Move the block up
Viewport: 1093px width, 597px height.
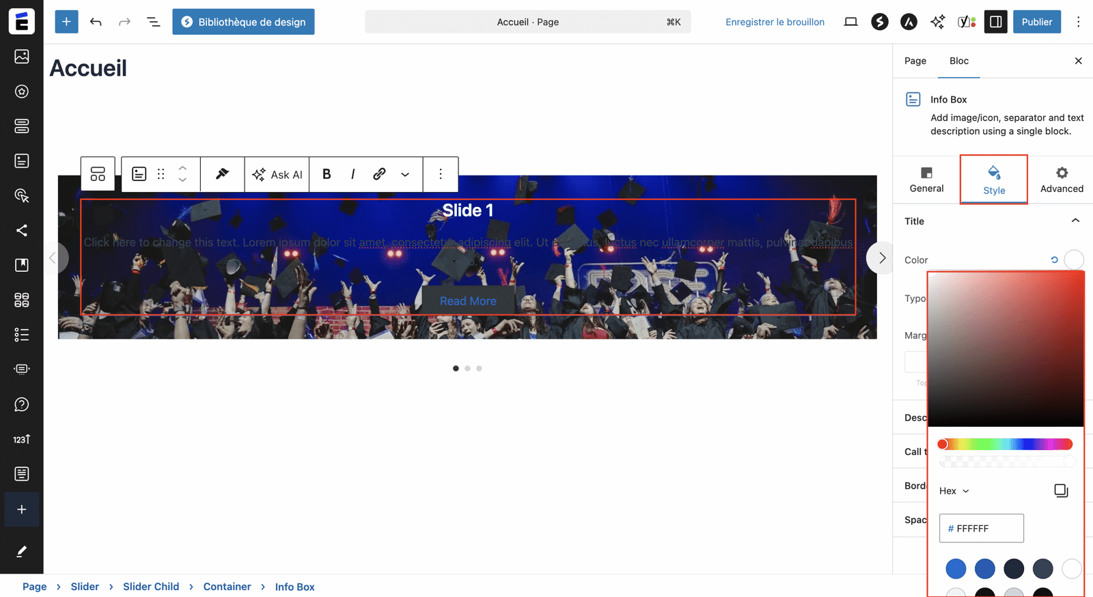[x=182, y=167]
